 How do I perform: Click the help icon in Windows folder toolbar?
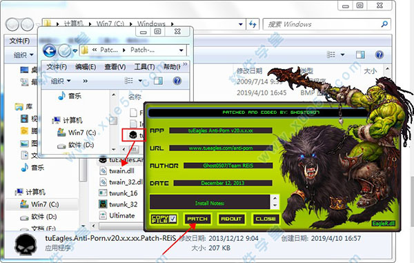click(x=379, y=55)
